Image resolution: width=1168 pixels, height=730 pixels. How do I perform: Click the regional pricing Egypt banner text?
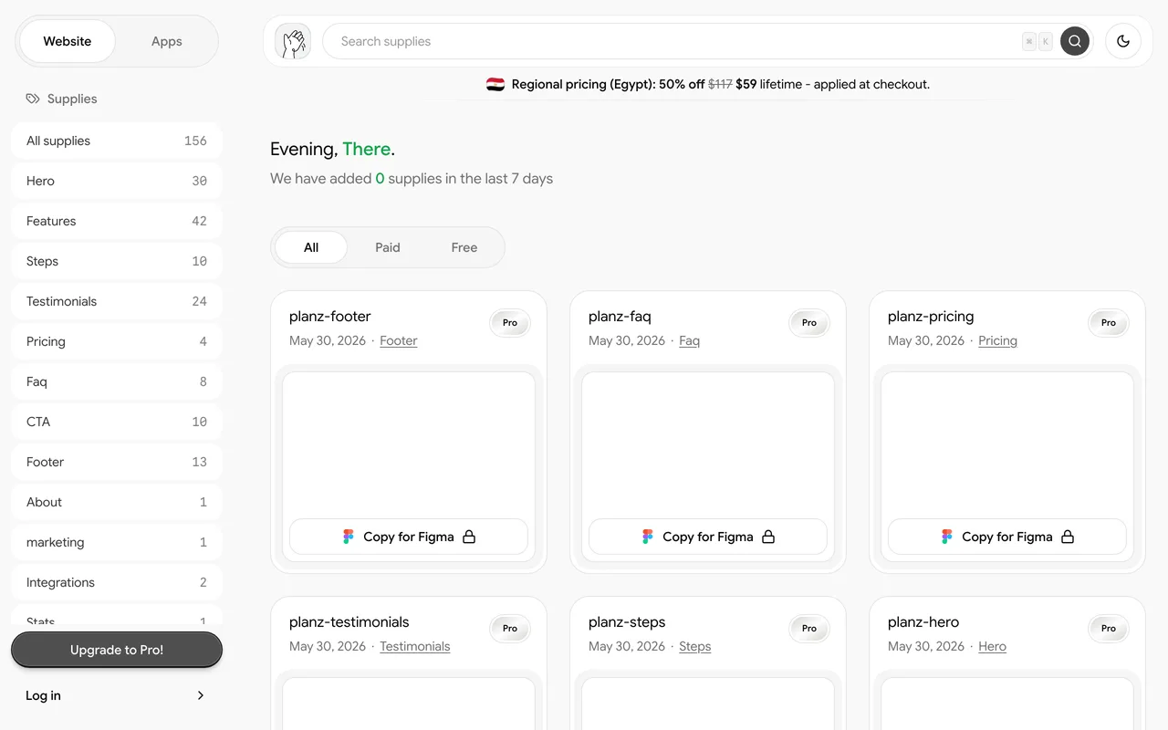721,84
